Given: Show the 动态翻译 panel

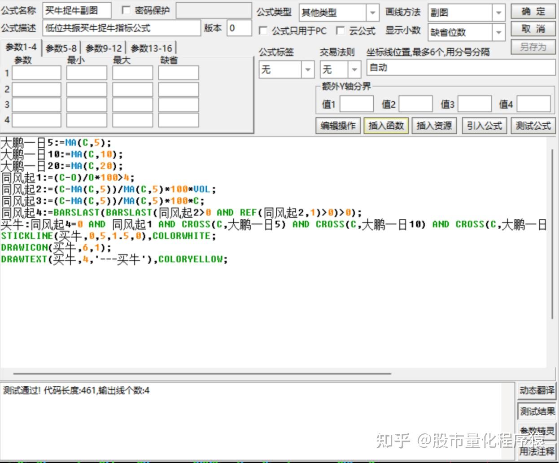Looking at the screenshot, I should pos(537,391).
